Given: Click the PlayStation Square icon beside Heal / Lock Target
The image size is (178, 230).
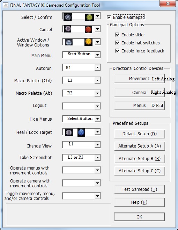Looking at the screenshot, I should pyautogui.click(x=69, y=132).
